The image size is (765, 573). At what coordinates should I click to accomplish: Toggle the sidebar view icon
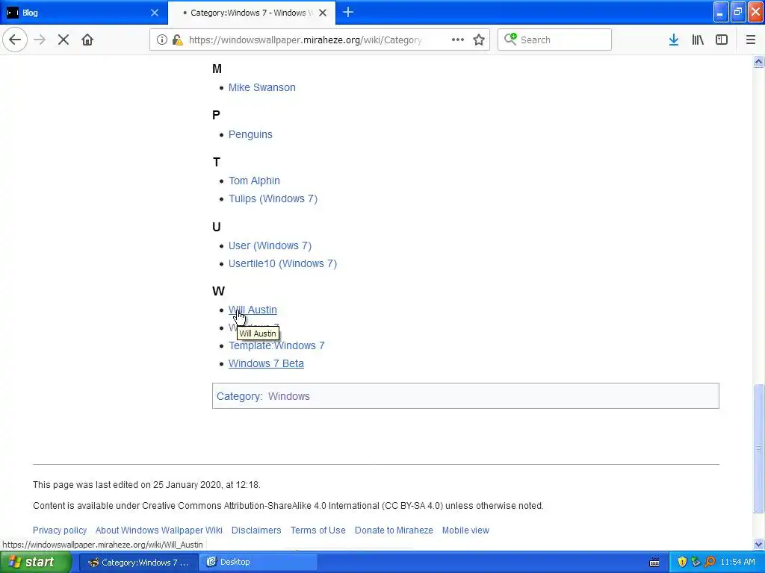pyautogui.click(x=722, y=40)
